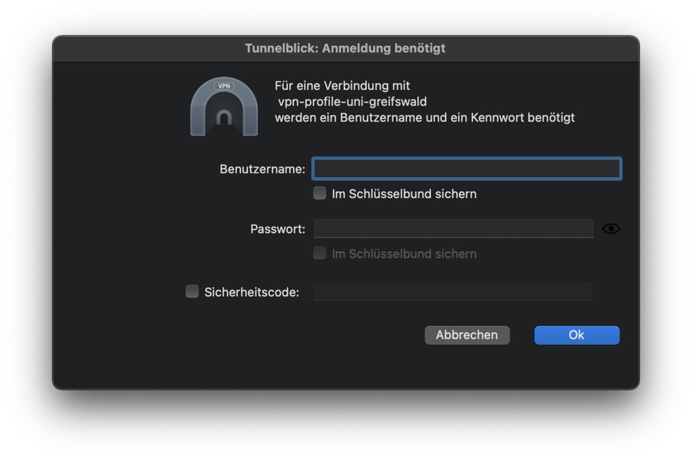Click the profile name vpn-profile-uni-greifswald

tap(352, 102)
